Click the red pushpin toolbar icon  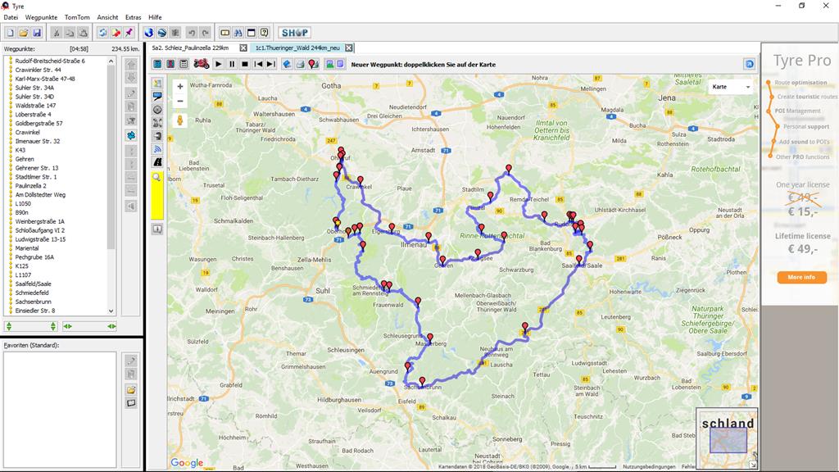pos(129,33)
